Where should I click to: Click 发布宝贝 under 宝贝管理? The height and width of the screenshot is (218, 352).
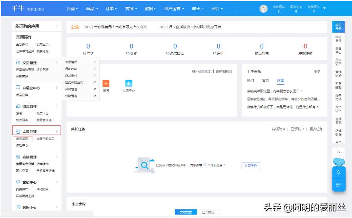pos(22,139)
